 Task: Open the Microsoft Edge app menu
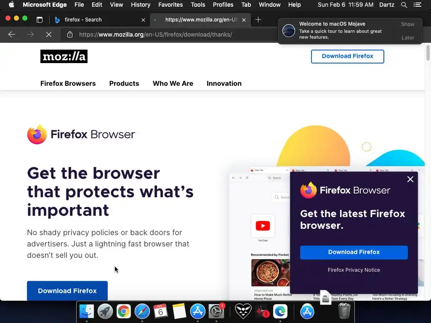tap(45, 5)
